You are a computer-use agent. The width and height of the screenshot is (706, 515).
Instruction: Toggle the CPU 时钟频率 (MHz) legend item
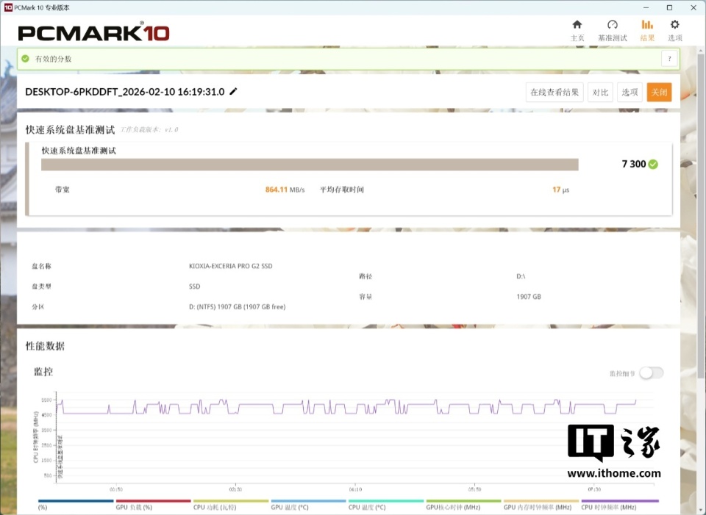(x=619, y=504)
